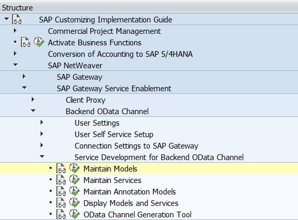The image size is (298, 220).
Task: Execute the OData Channel Generation Tool icon
Action: pyautogui.click(x=75, y=214)
